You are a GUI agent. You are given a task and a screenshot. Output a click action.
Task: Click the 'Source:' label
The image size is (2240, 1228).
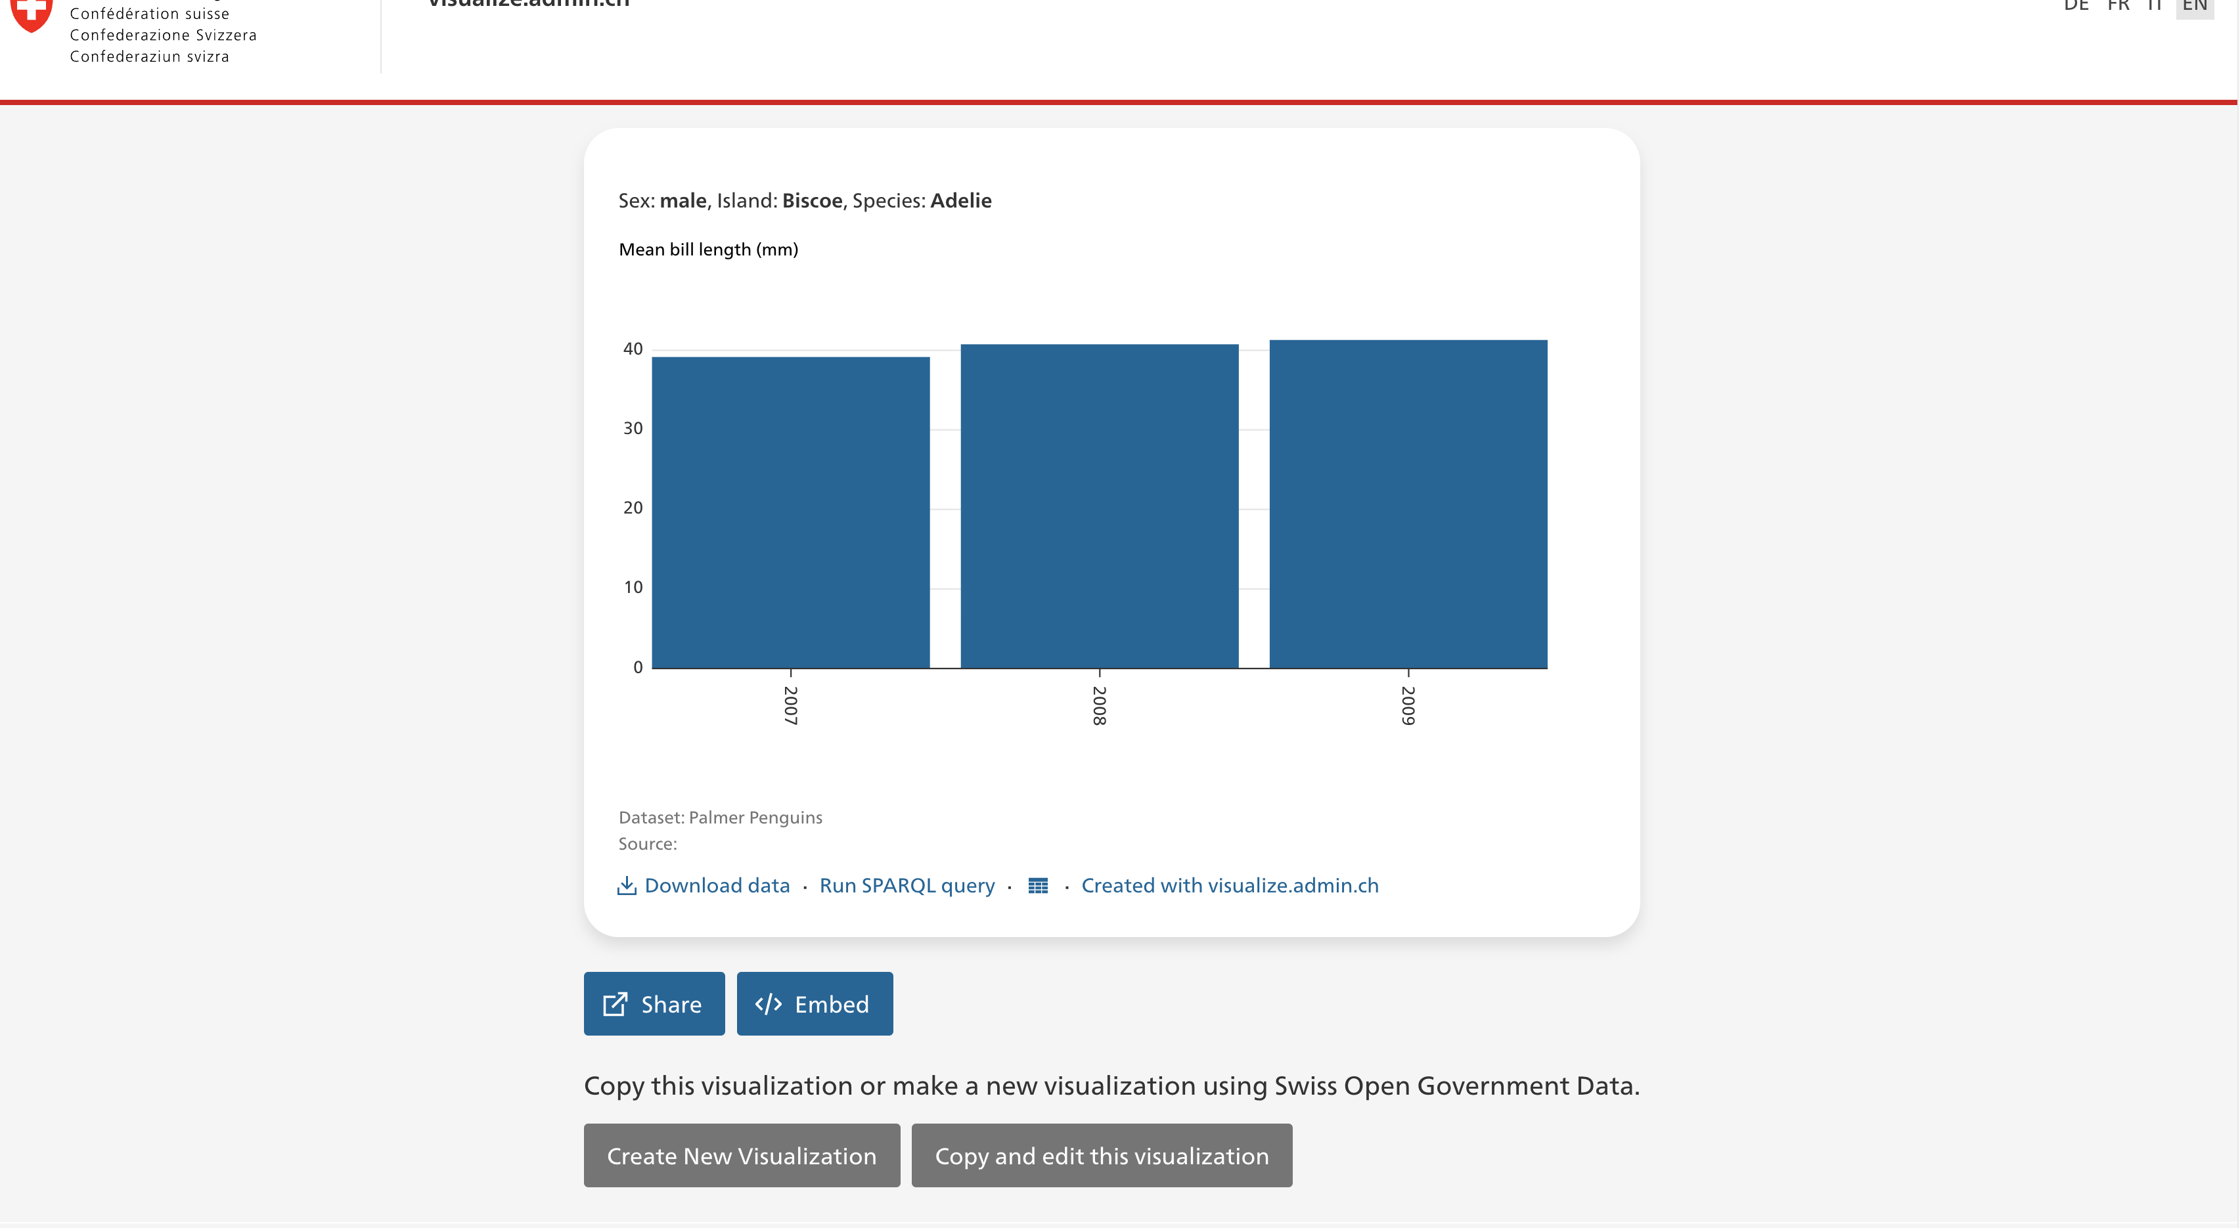(647, 844)
